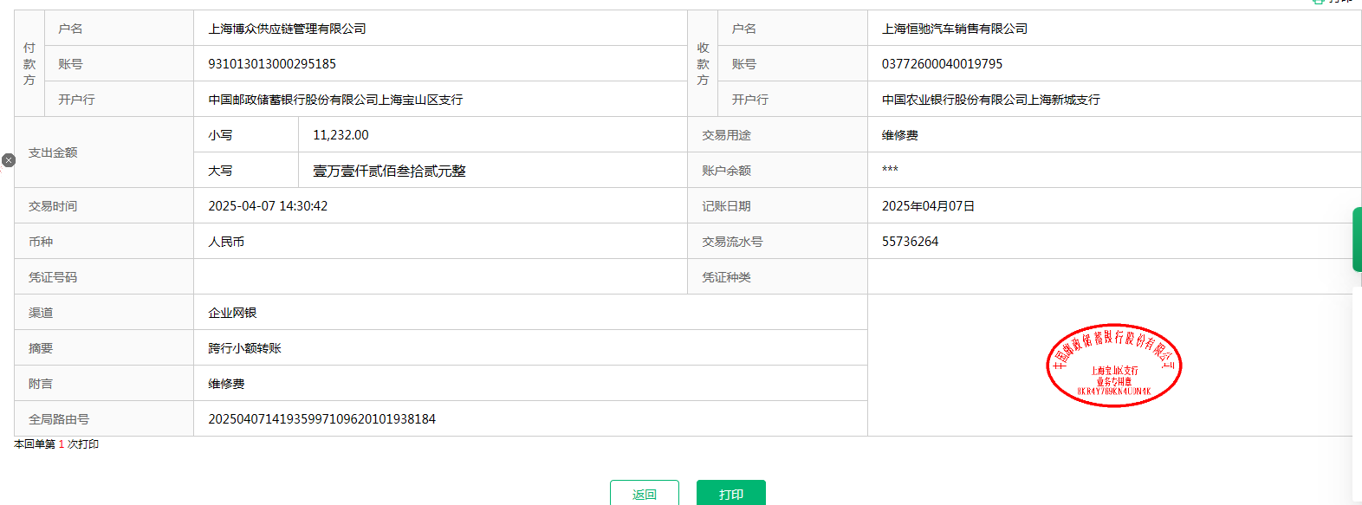Click the masked account balance ***
The image size is (1362, 505).
890,170
